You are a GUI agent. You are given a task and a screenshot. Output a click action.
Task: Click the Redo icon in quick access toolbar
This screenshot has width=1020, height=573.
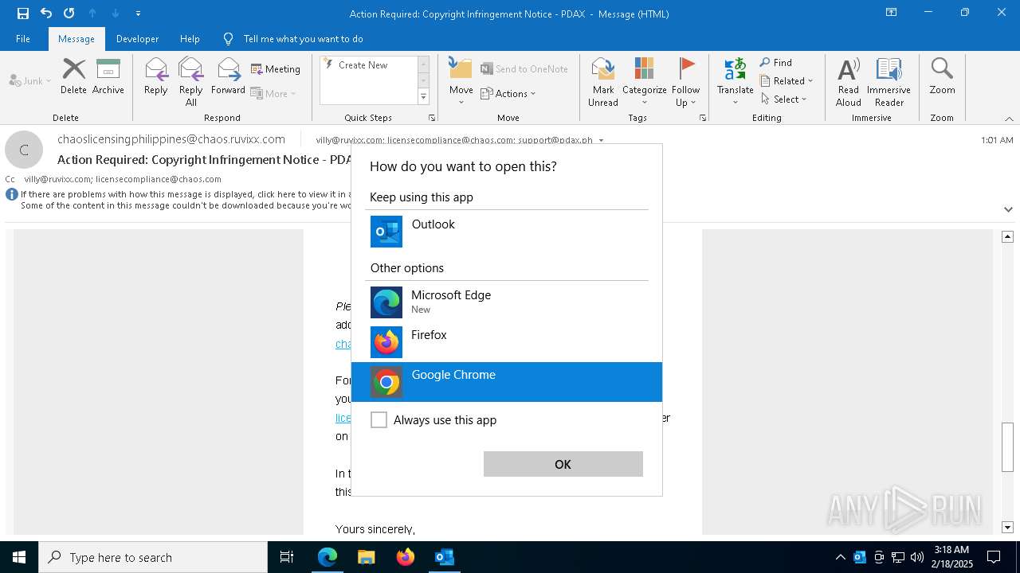[69, 14]
